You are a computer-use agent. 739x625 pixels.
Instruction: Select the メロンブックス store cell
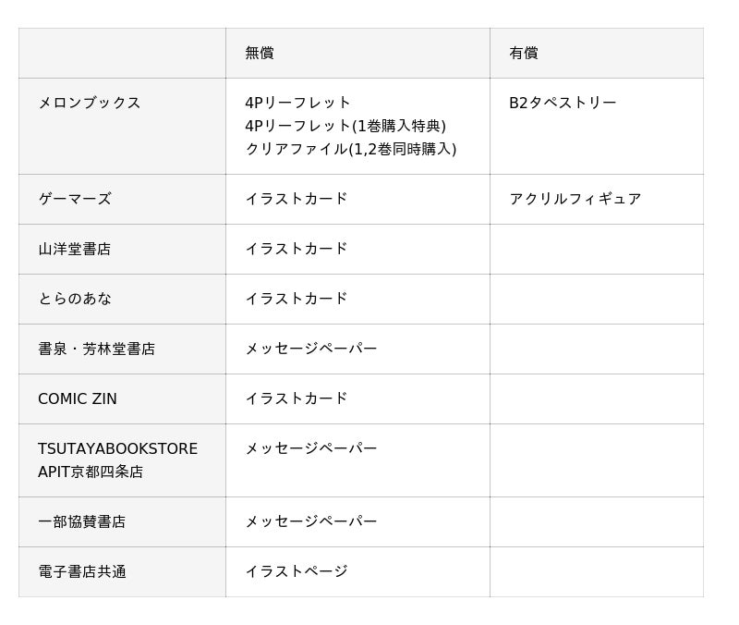(90, 103)
